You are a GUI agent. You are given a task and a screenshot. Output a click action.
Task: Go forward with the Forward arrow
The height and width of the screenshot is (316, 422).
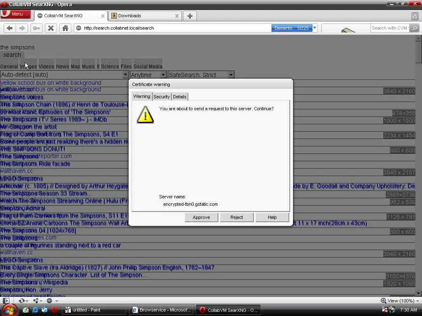pos(22,28)
